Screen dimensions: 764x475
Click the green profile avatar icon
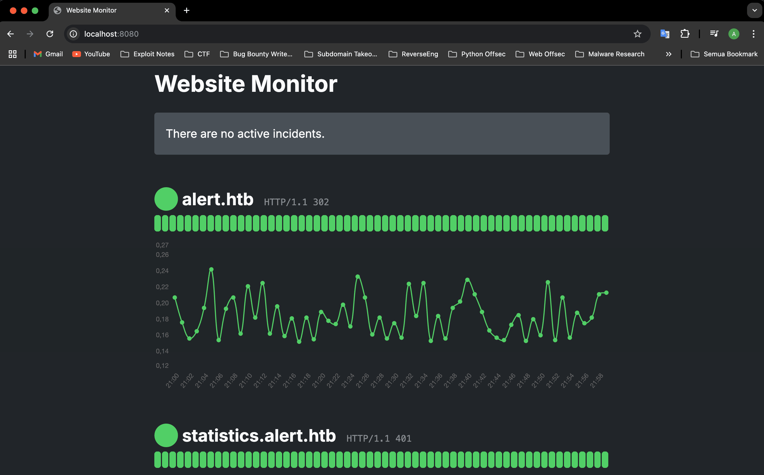pyautogui.click(x=734, y=34)
